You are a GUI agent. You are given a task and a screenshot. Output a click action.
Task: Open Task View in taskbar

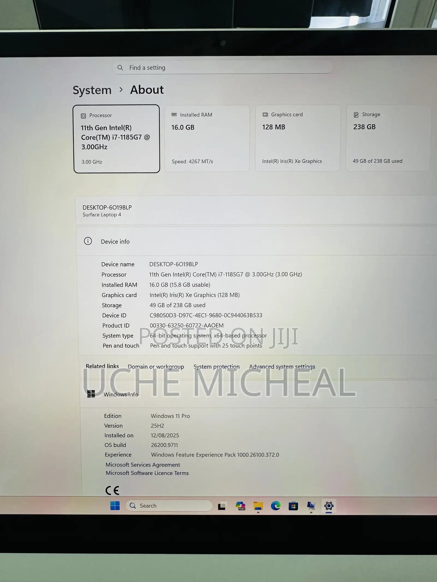[x=222, y=506]
